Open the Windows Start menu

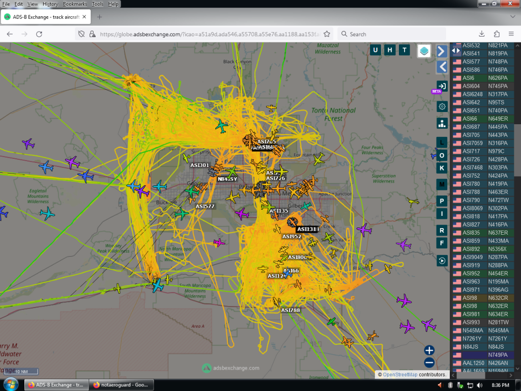[x=11, y=385]
